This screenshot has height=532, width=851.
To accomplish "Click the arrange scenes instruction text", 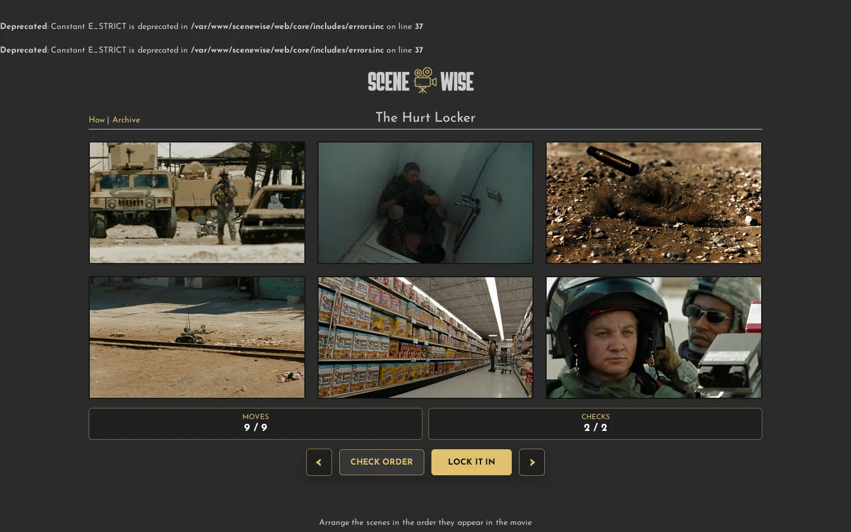I will [x=425, y=523].
